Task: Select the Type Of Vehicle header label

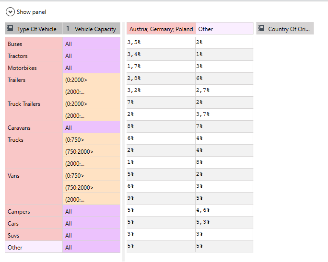Action: 36,29
